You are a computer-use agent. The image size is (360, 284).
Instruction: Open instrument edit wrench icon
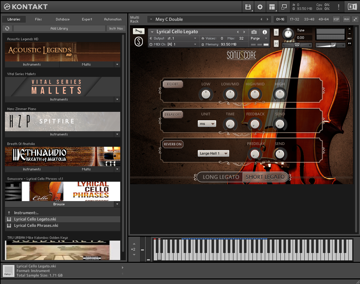[x=139, y=31]
